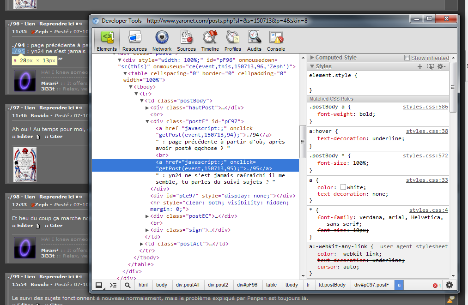Go to the Timeline panel
This screenshot has width=468, height=305.
point(210,40)
